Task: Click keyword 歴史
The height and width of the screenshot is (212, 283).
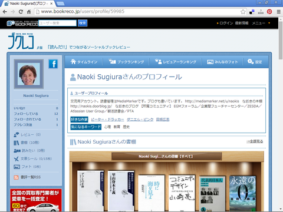Action: (126, 127)
